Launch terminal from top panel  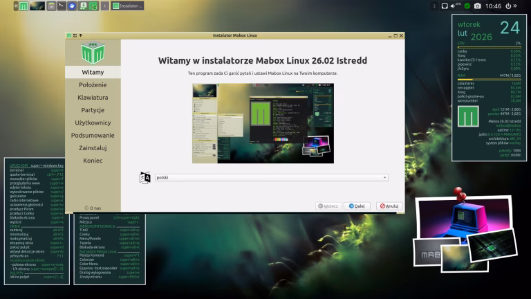coord(62,6)
